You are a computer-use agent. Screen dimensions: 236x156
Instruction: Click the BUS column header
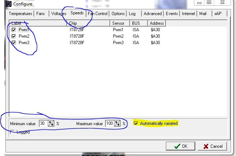[x=139, y=23]
